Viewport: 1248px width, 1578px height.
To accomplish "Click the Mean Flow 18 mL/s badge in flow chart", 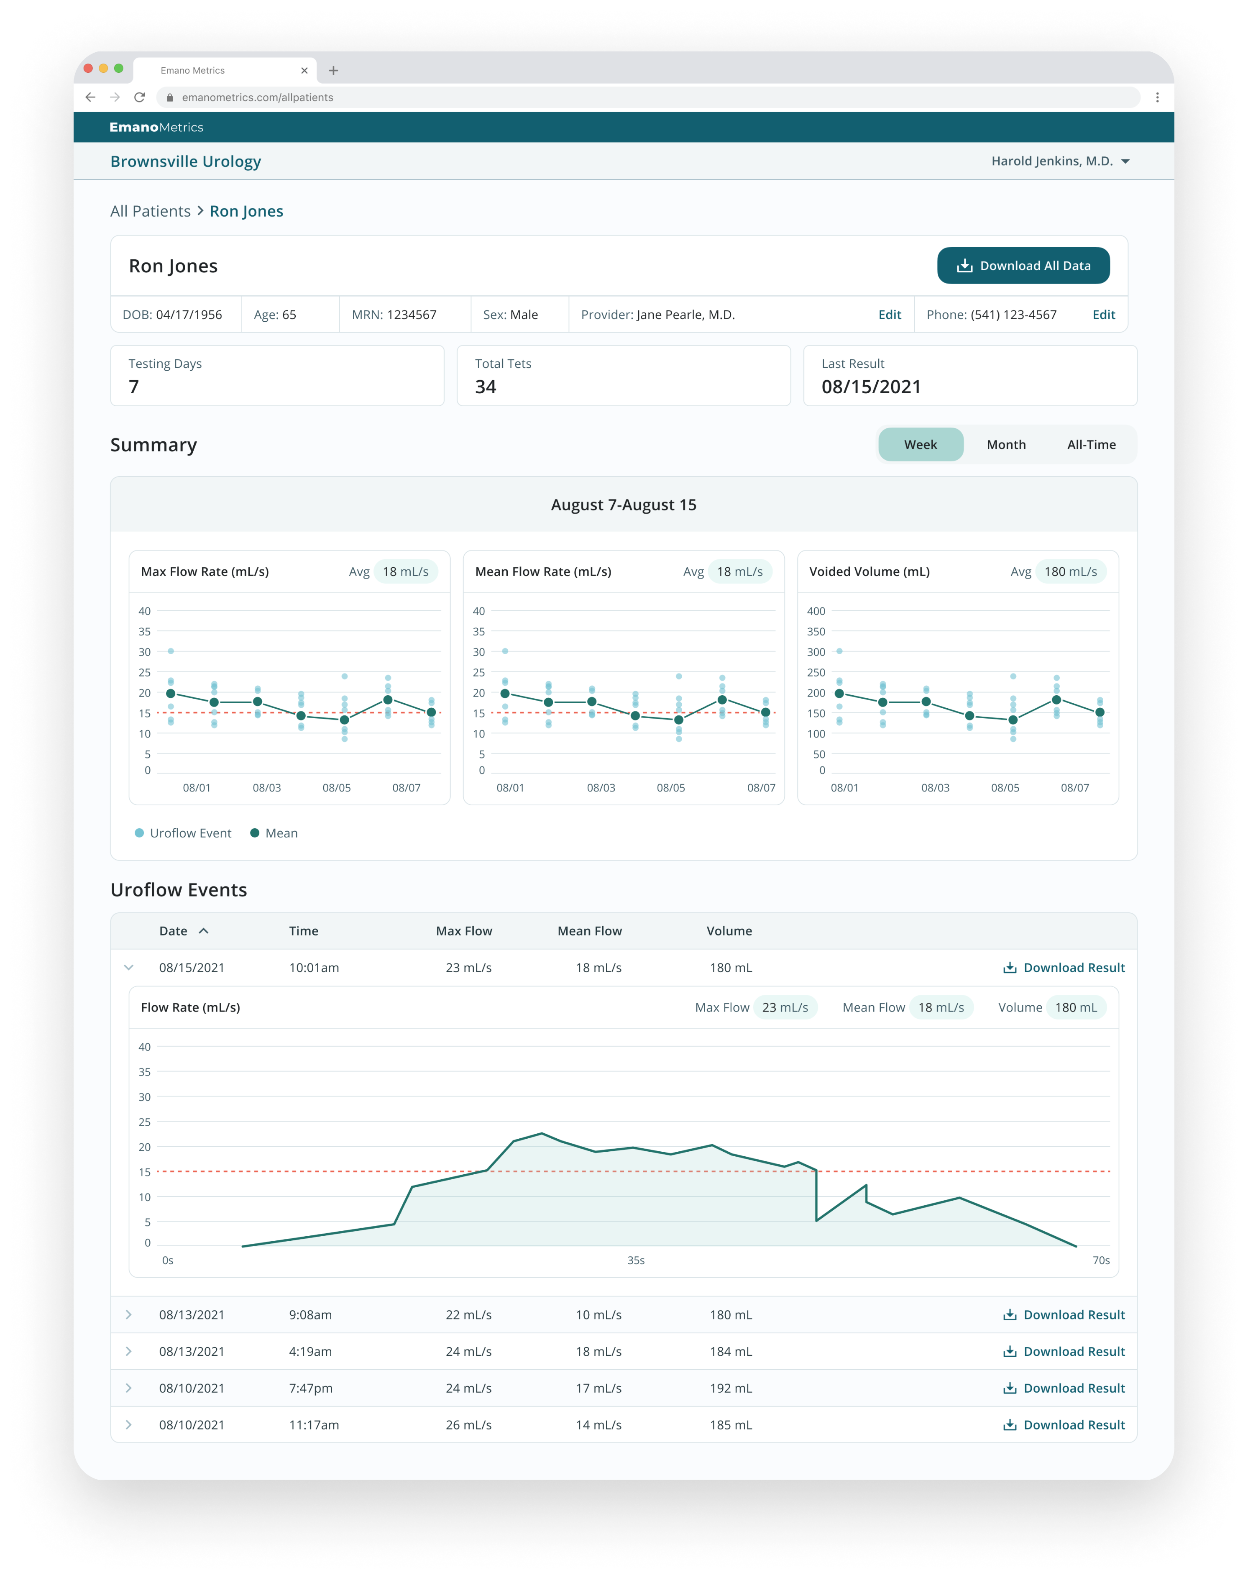I will click(x=941, y=1007).
